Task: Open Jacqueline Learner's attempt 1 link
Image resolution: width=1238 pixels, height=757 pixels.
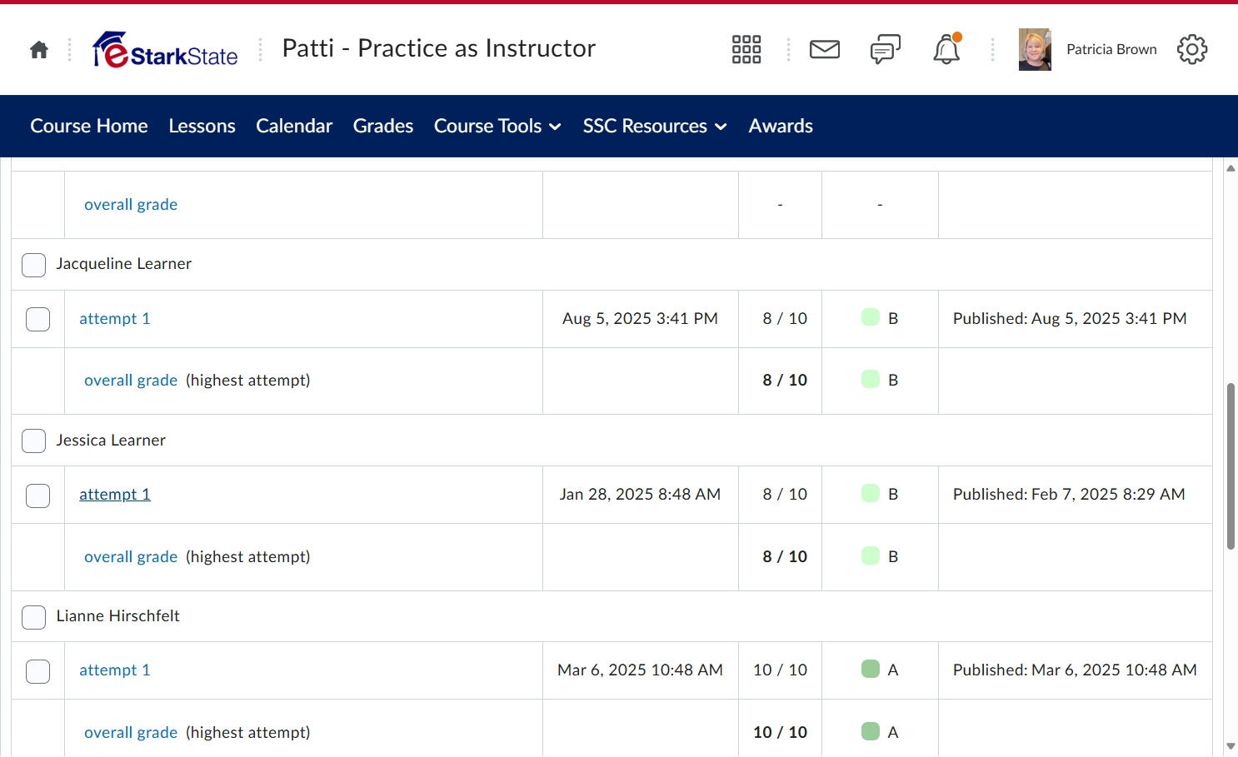Action: coord(115,318)
